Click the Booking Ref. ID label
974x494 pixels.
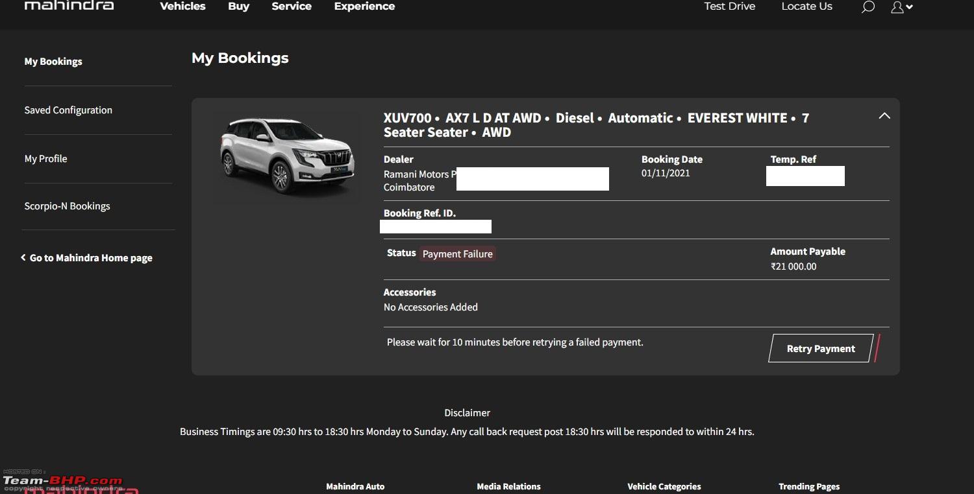point(419,213)
